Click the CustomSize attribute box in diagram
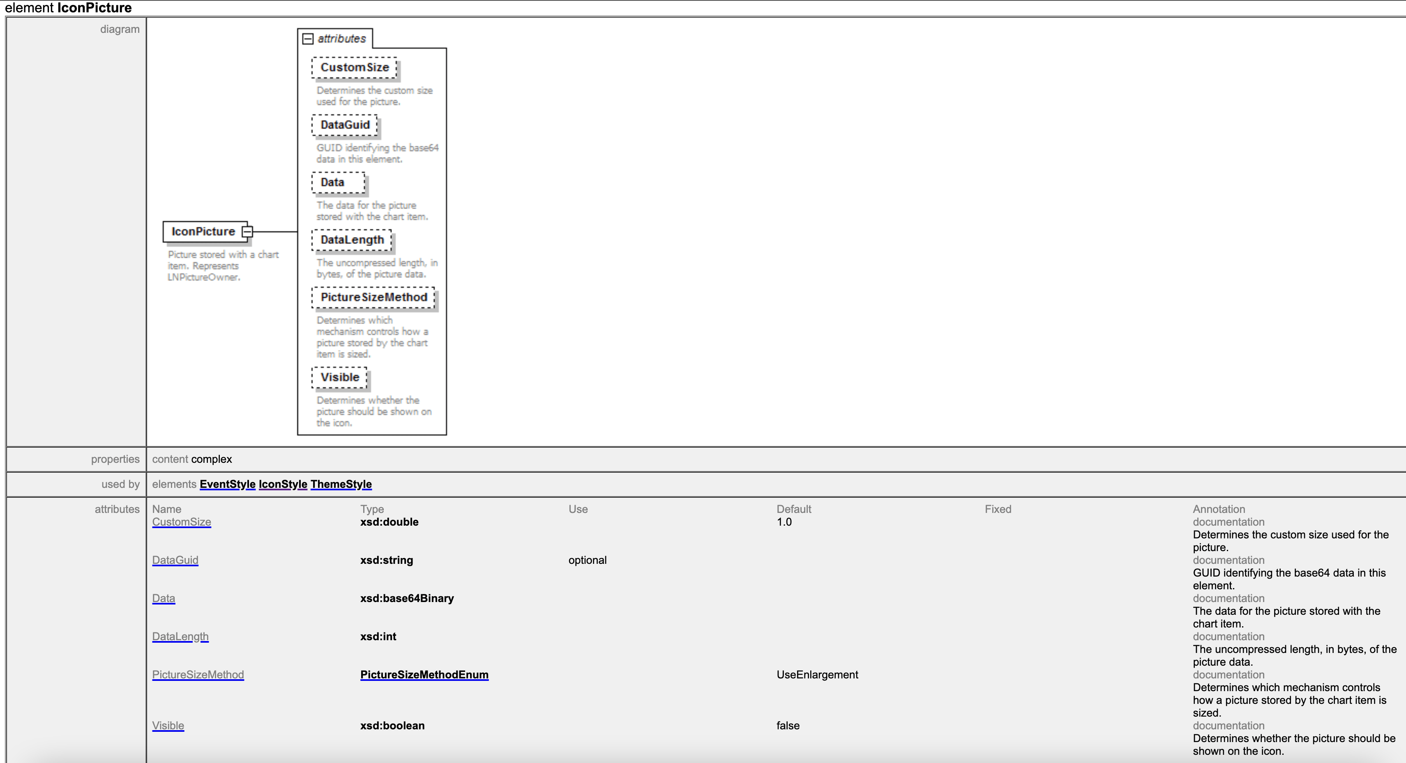This screenshot has height=763, width=1406. tap(354, 68)
